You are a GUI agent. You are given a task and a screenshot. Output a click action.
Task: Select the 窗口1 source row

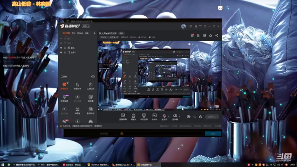tap(78, 39)
